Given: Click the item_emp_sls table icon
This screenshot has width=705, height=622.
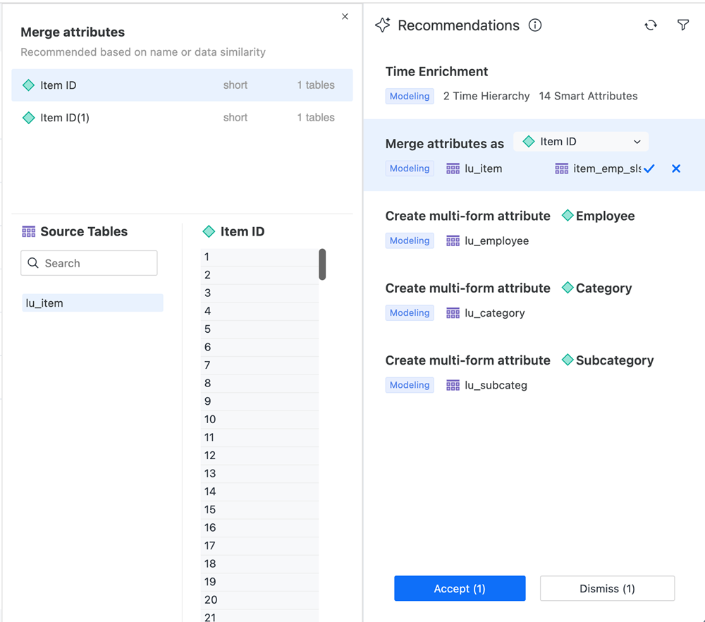Looking at the screenshot, I should point(561,169).
